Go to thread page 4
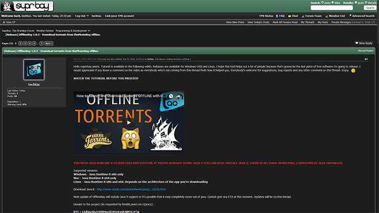 [x=29, y=43]
